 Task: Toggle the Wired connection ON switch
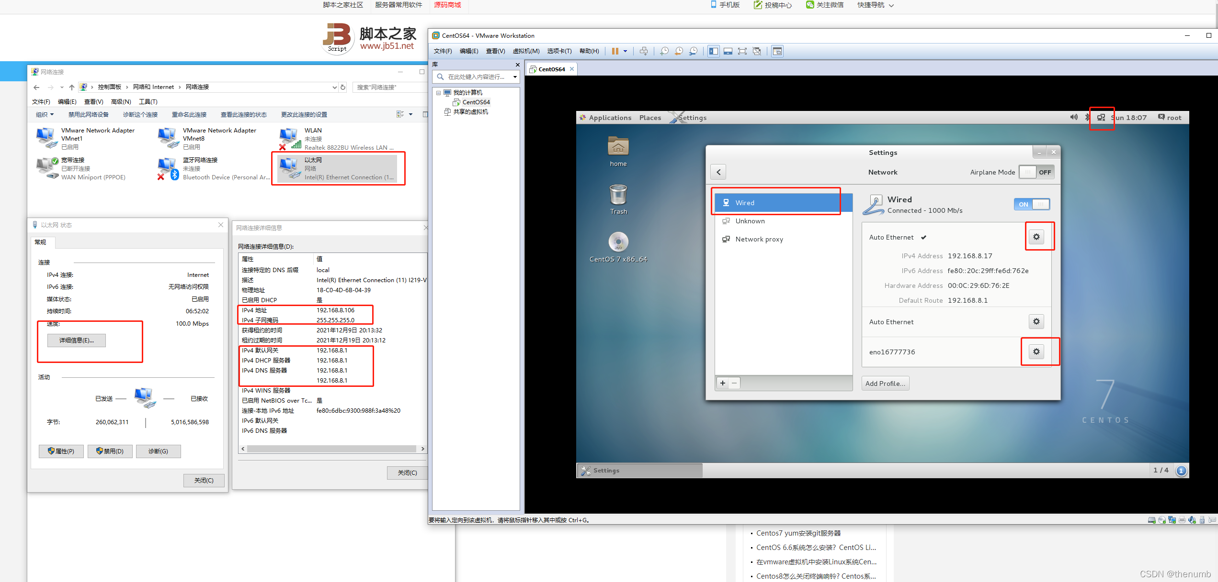pos(1032,204)
